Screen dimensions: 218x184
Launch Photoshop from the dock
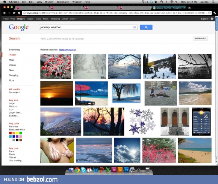(126, 170)
